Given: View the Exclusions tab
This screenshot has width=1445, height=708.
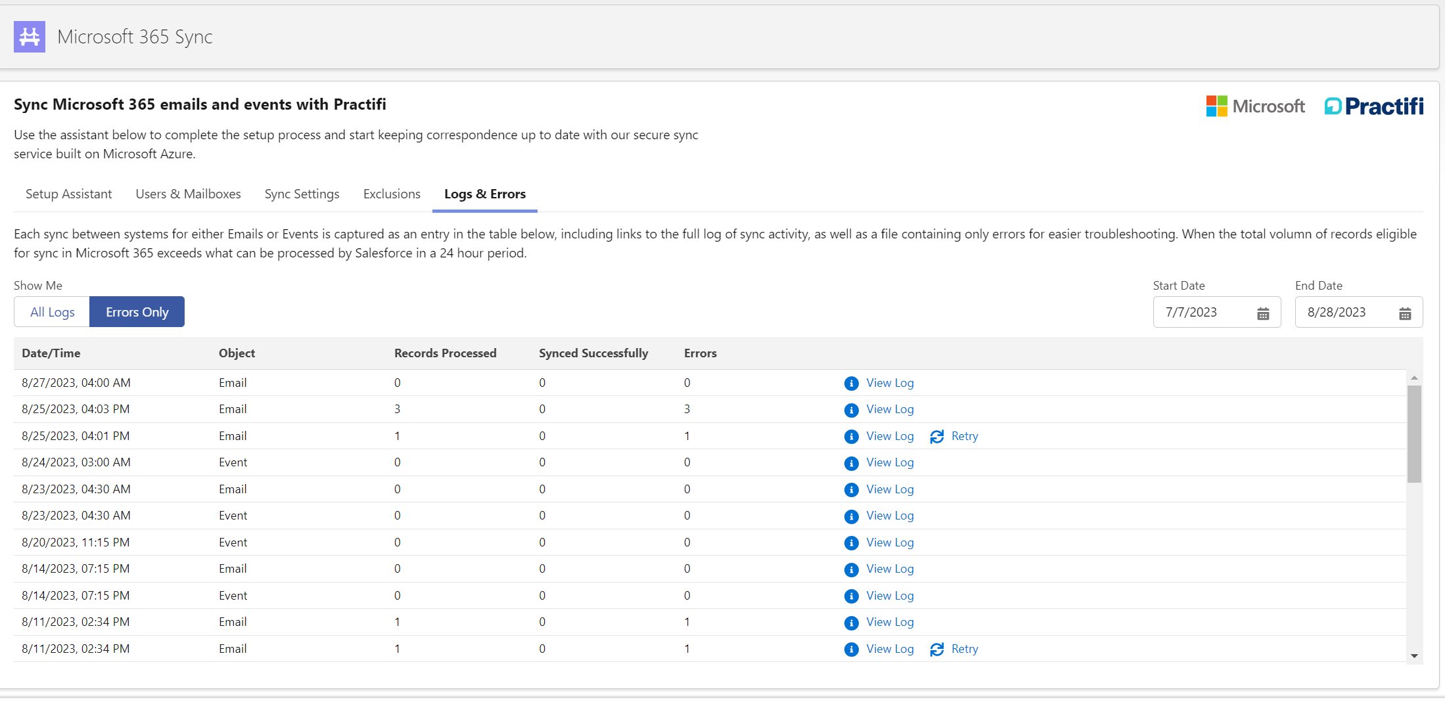Looking at the screenshot, I should pyautogui.click(x=392, y=194).
